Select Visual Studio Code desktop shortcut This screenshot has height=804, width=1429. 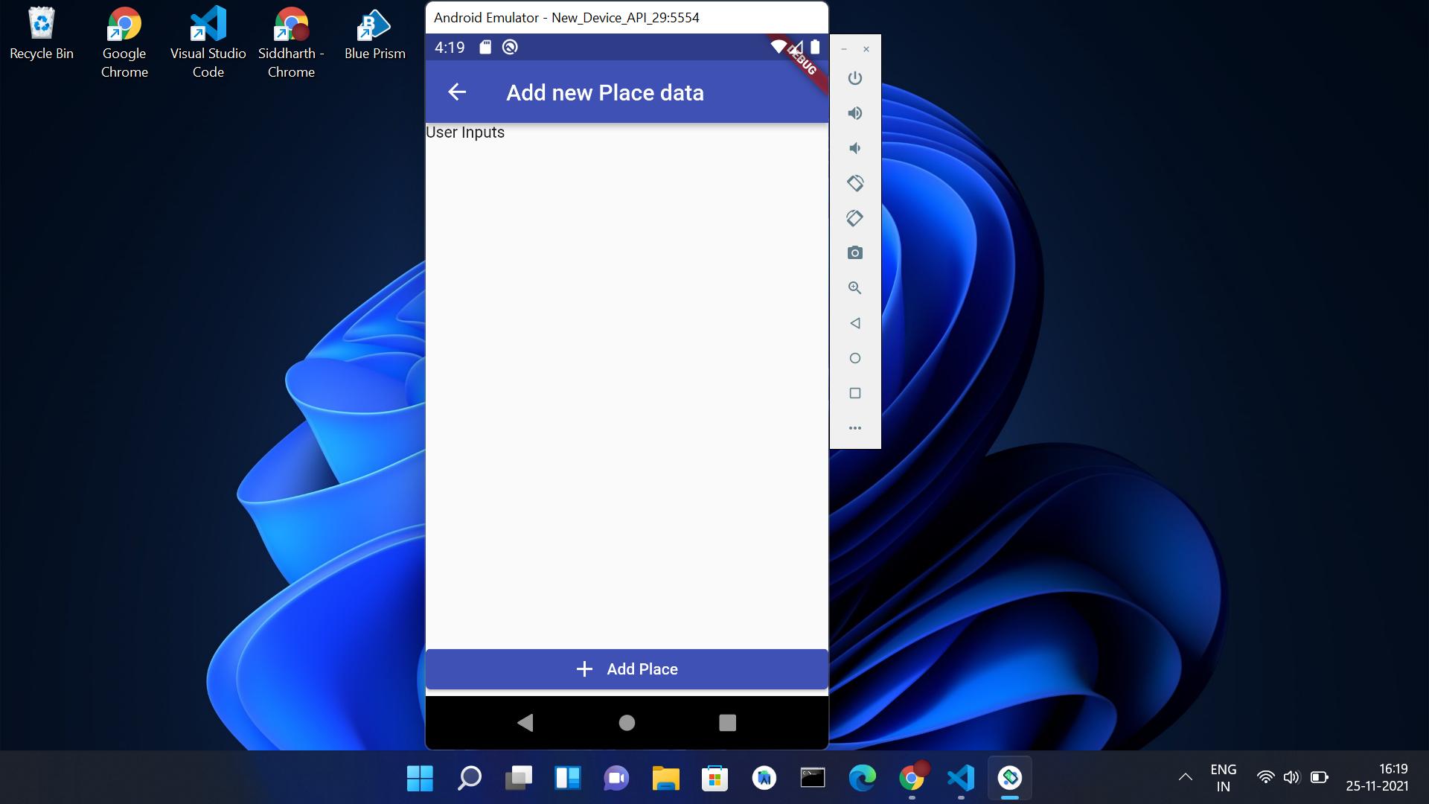tap(208, 43)
